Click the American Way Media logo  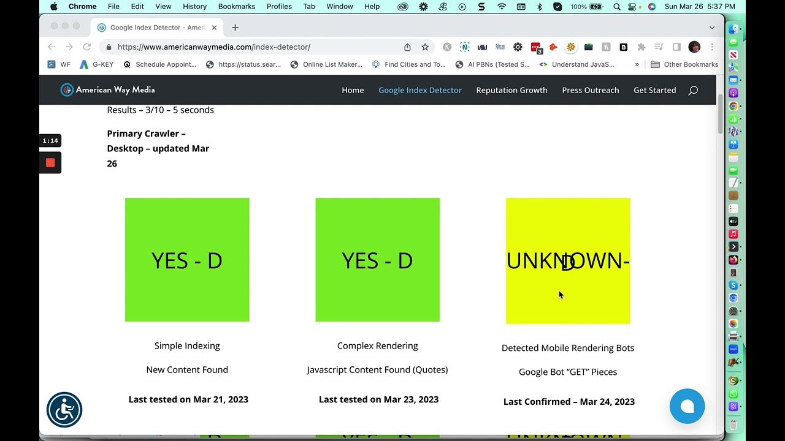coord(107,90)
